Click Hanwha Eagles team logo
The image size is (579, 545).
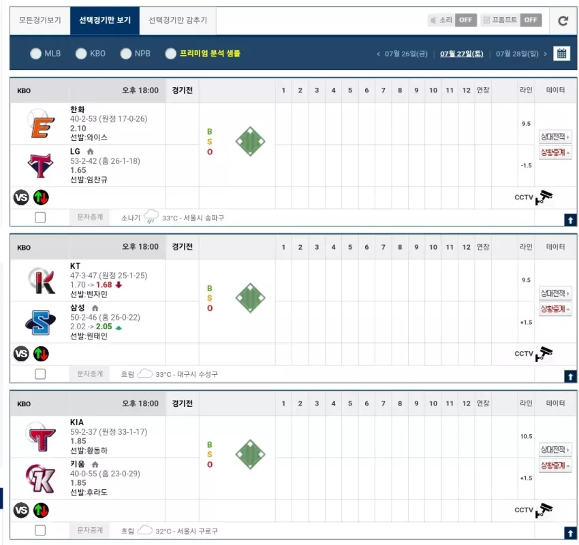pyautogui.click(x=41, y=124)
